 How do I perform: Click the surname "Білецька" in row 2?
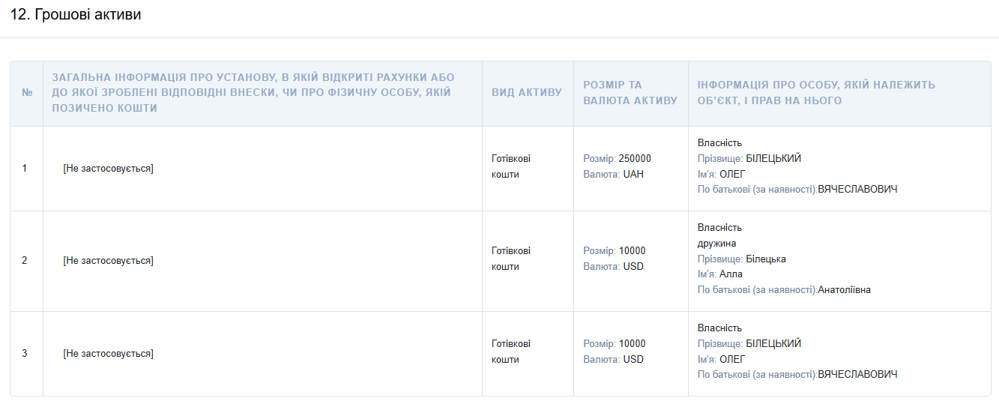(x=766, y=259)
